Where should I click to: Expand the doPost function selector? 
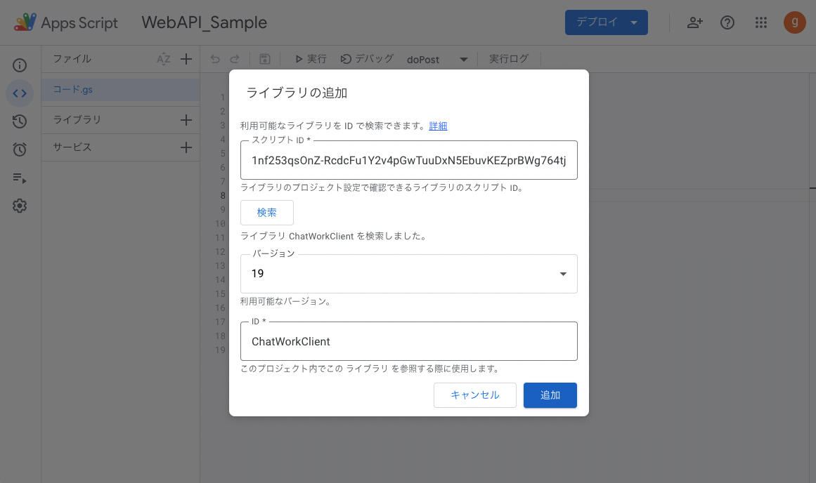463,60
